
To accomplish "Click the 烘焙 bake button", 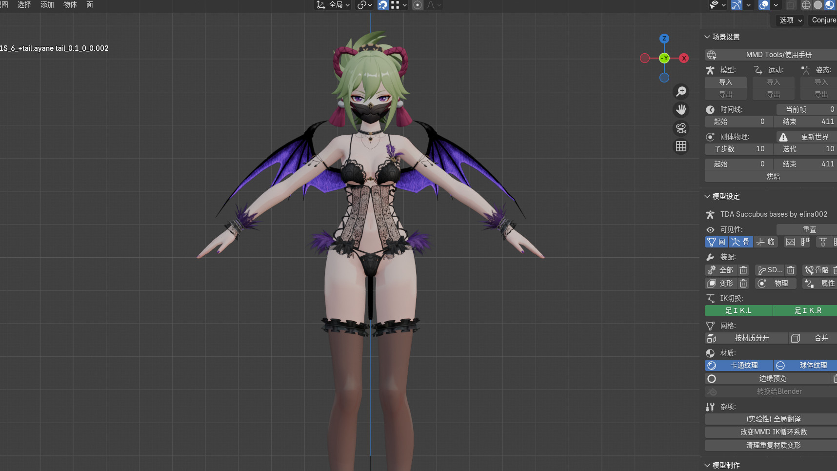I will point(773,176).
